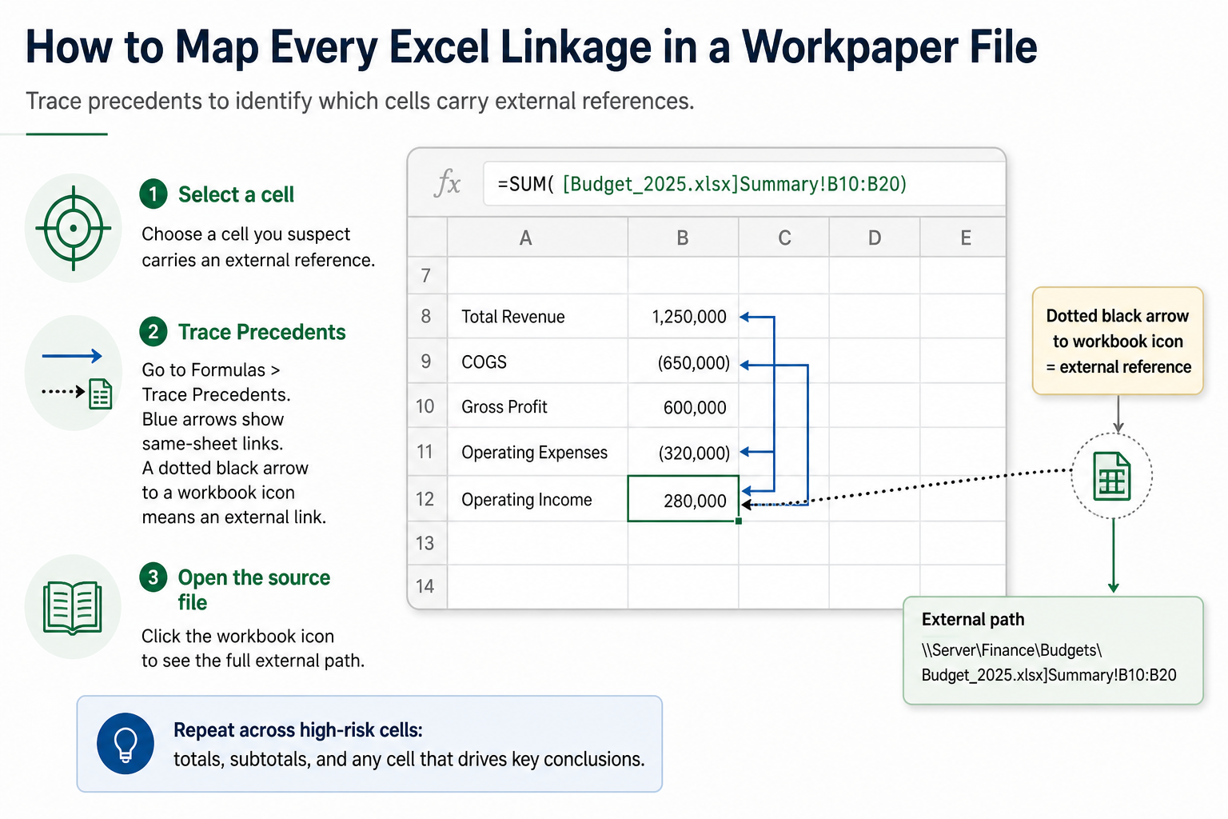This screenshot has width=1228, height=819.
Task: Click the green workbook icon in the dotted circle
Action: click(1112, 477)
